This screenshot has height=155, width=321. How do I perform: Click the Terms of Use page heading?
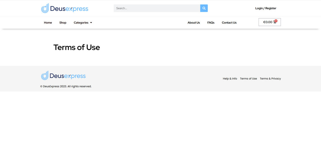click(x=77, y=47)
